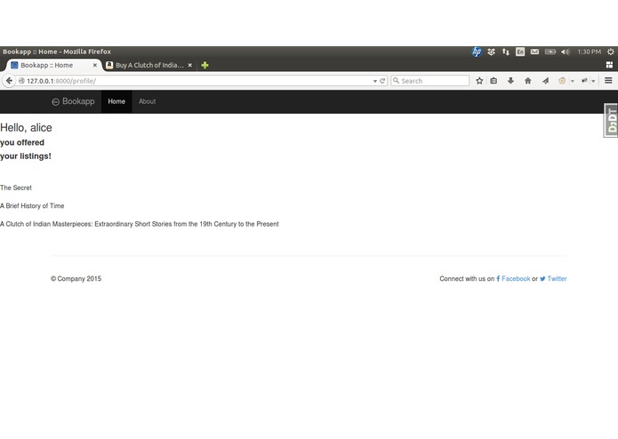Go to Firefox home page icon
This screenshot has height=439, width=618.
coord(527,81)
